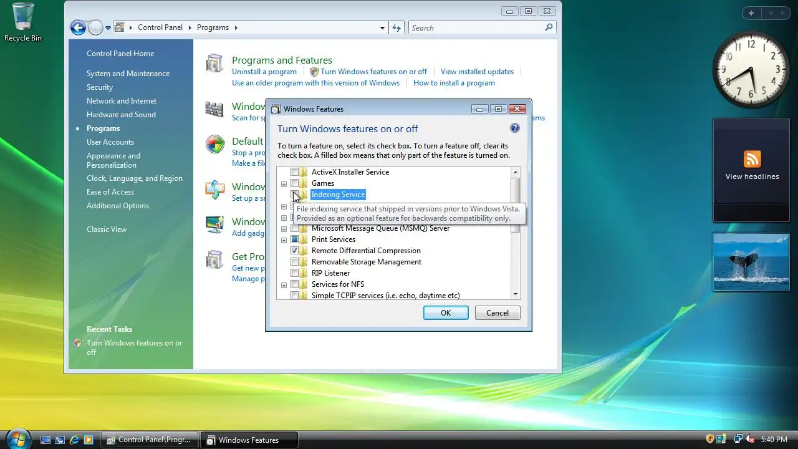The width and height of the screenshot is (798, 449).
Task: Toggle the Print Services checkbox
Action: pos(294,239)
